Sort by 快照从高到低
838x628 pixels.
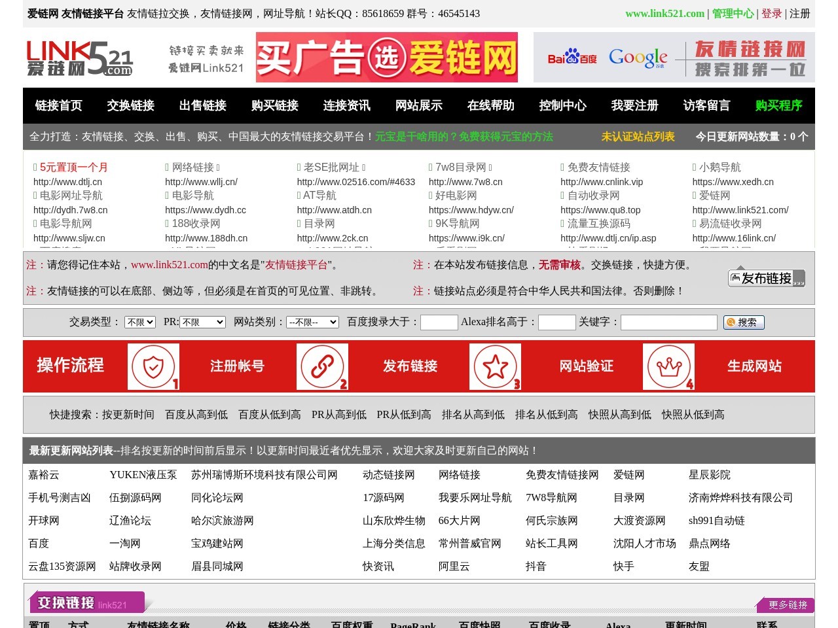coord(620,415)
